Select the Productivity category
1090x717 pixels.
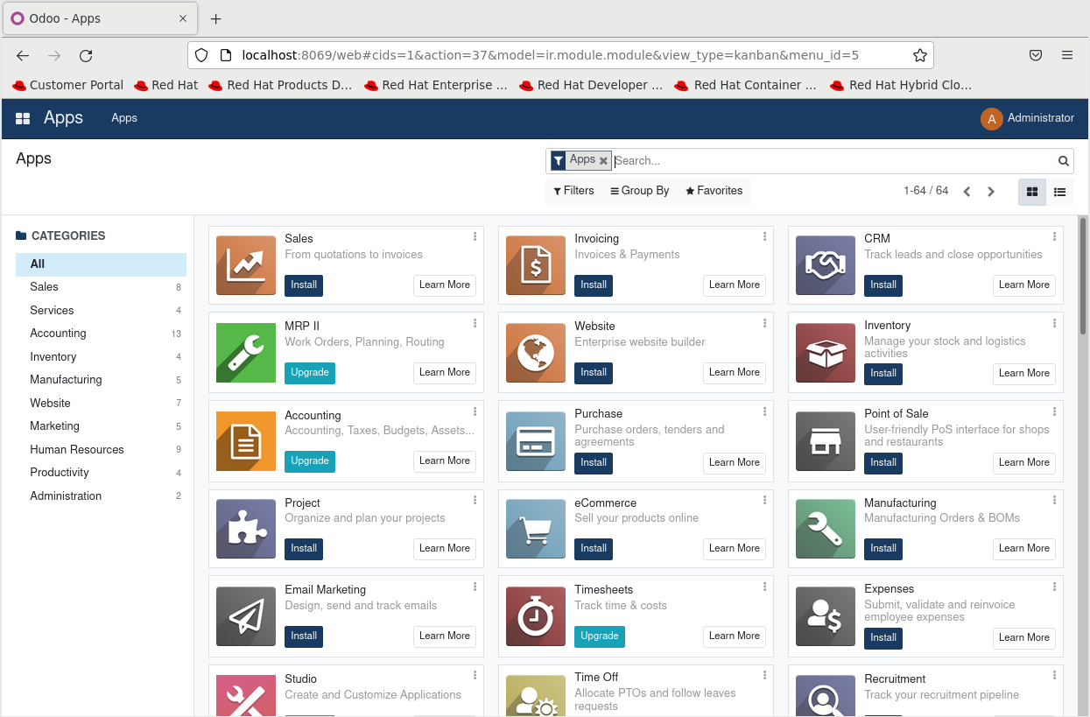coord(101,473)
